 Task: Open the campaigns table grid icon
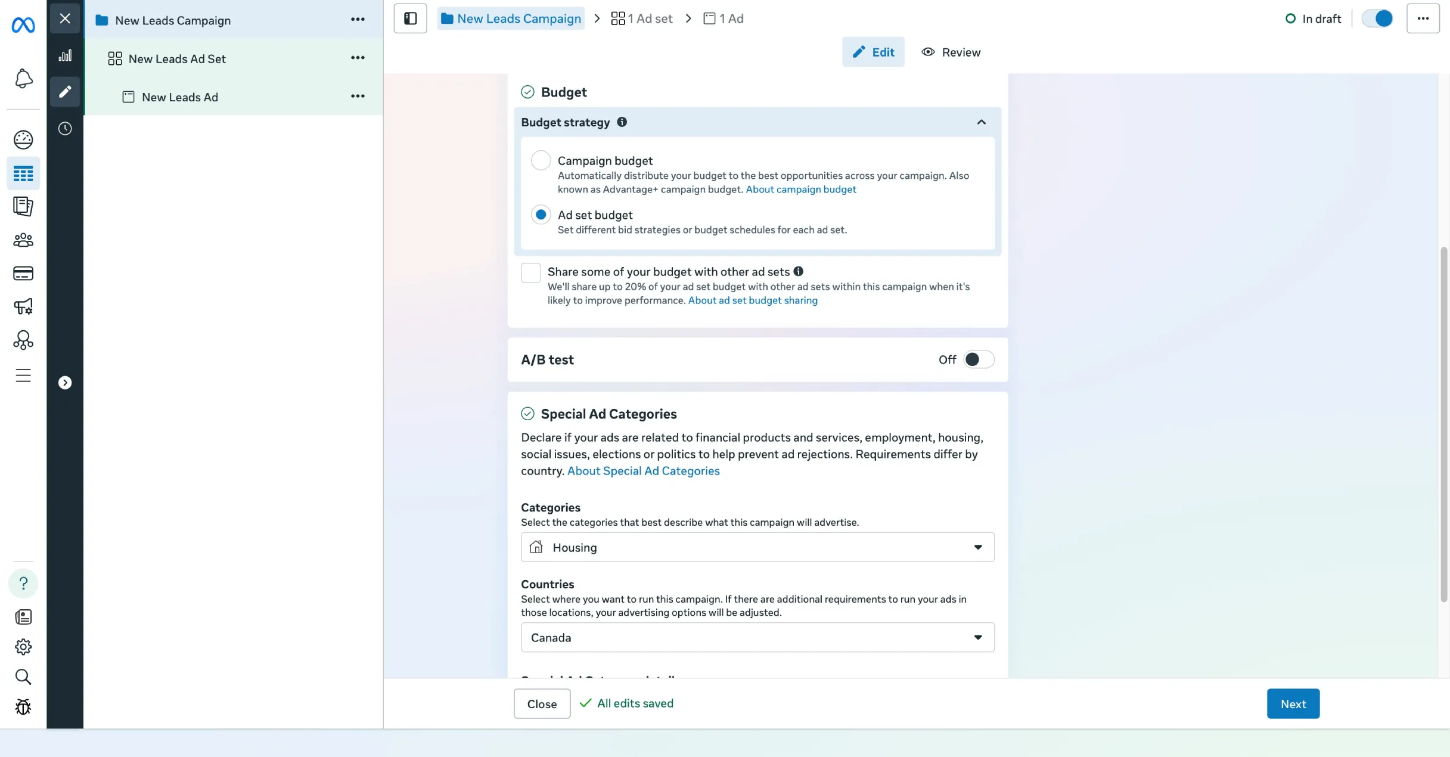tap(23, 173)
